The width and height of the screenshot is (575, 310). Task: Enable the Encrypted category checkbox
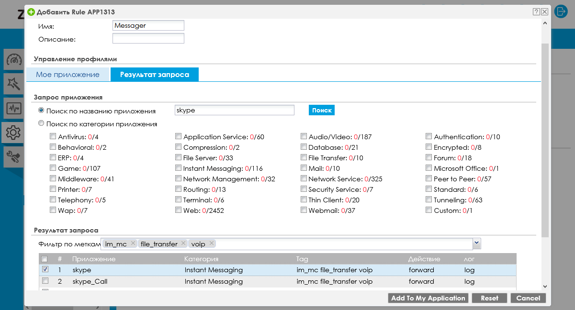click(429, 147)
